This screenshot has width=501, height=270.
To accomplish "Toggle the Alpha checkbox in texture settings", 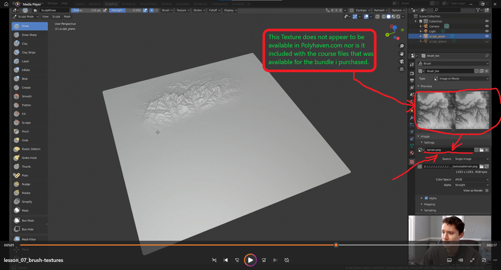I will 426,198.
